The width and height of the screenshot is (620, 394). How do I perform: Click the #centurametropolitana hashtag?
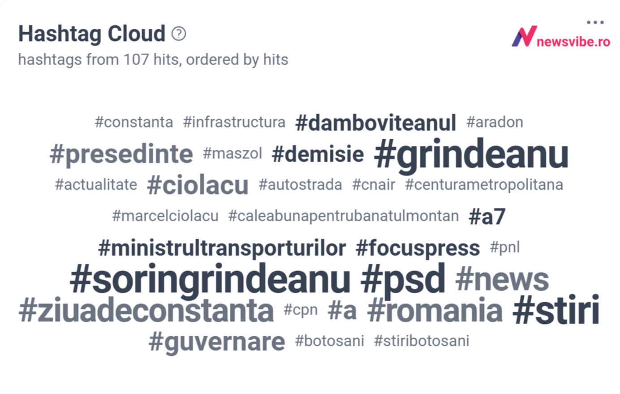coord(484,184)
